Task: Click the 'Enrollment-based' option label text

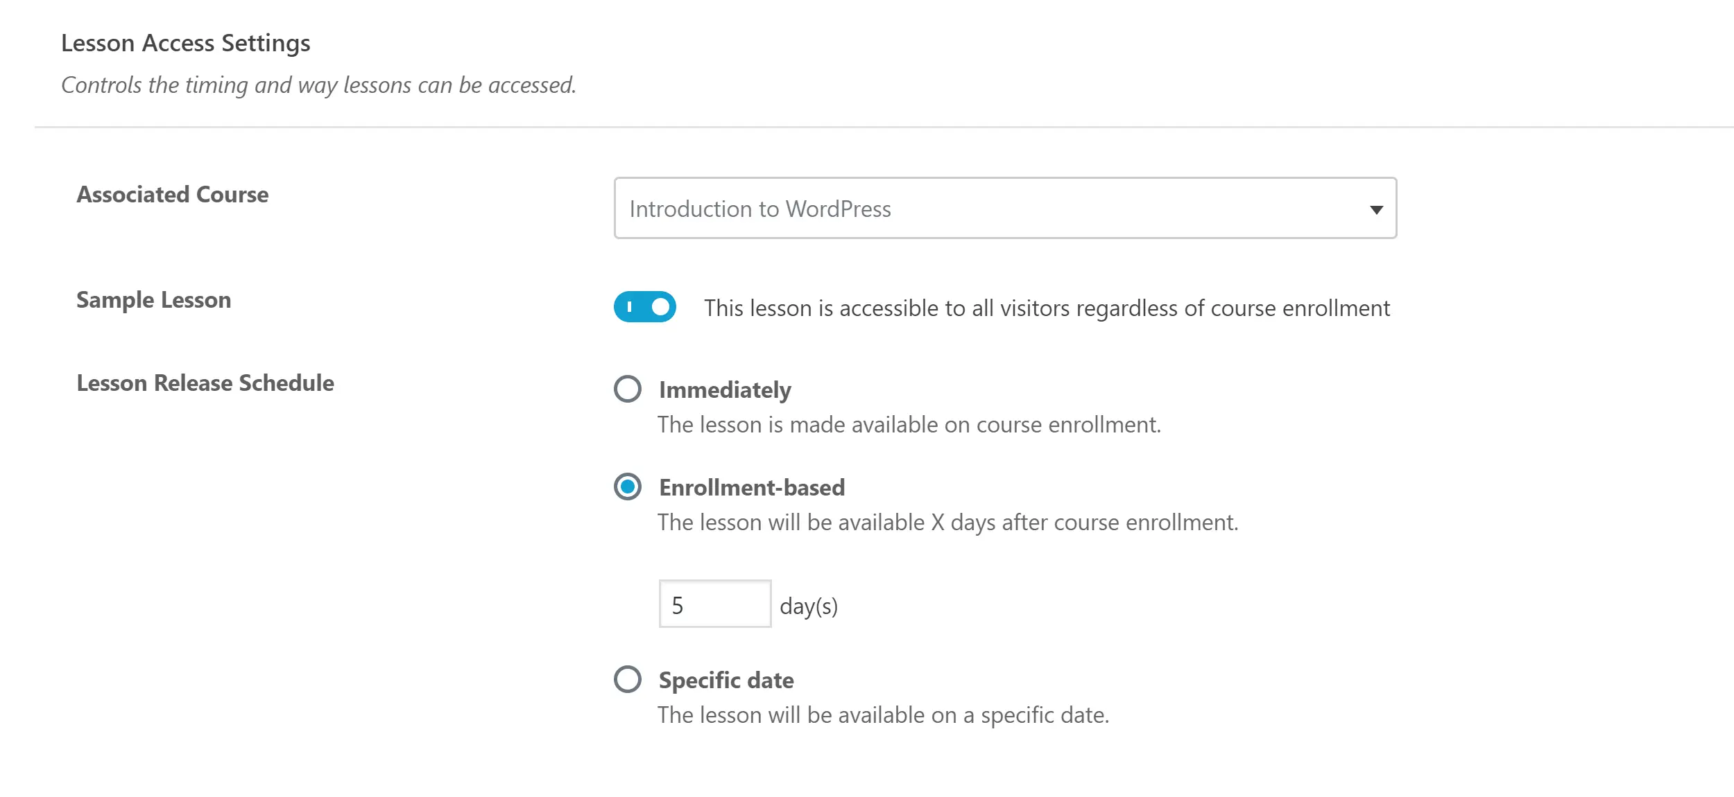Action: click(752, 487)
